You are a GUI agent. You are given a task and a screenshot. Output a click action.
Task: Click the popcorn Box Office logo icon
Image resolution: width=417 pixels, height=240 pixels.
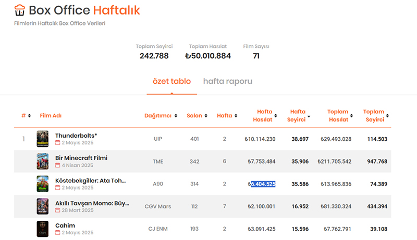click(x=20, y=9)
